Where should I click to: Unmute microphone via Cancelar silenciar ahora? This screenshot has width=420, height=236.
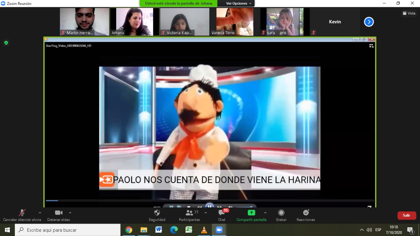click(22, 213)
